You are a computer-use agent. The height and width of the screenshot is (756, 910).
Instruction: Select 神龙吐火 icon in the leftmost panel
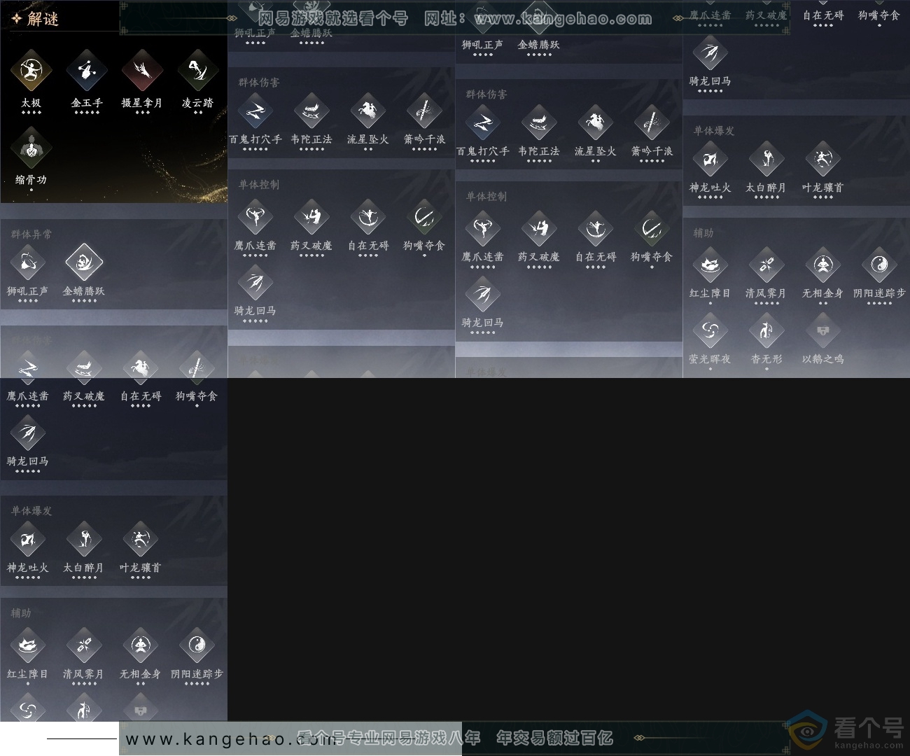click(28, 539)
